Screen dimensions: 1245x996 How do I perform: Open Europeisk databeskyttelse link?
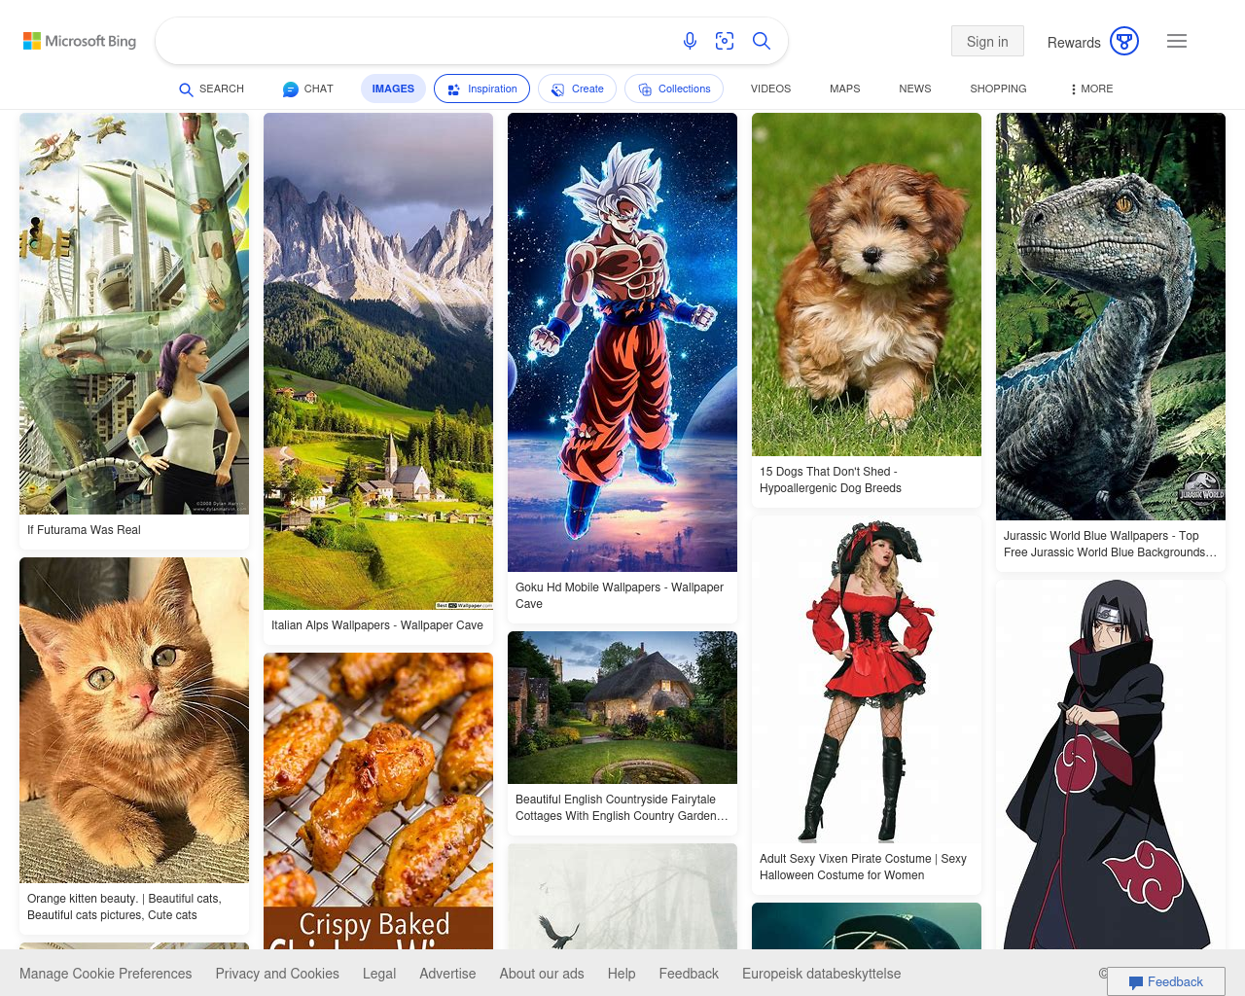pyautogui.click(x=822, y=974)
